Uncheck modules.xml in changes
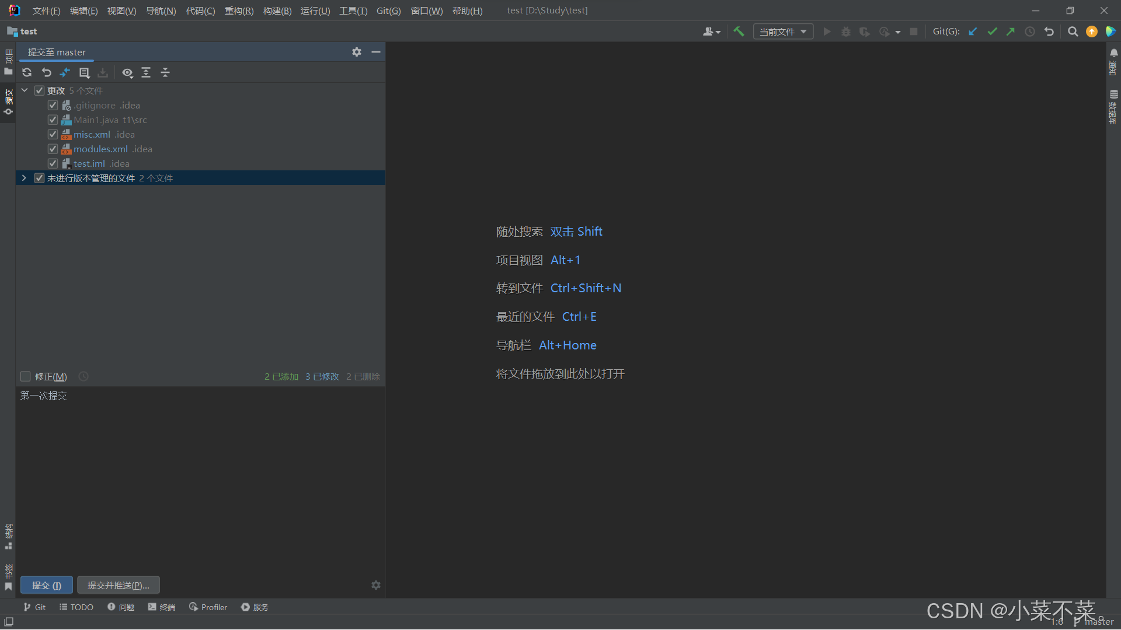Viewport: 1121px width, 630px height. click(x=53, y=149)
